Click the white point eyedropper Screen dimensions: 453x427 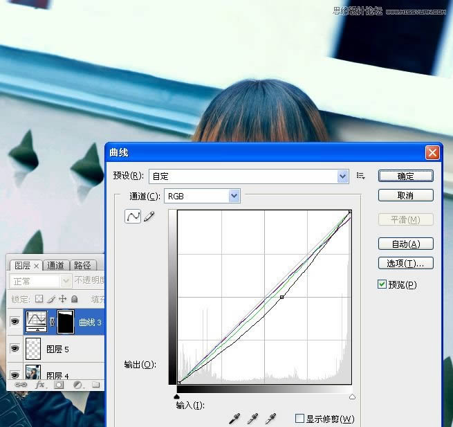point(272,418)
